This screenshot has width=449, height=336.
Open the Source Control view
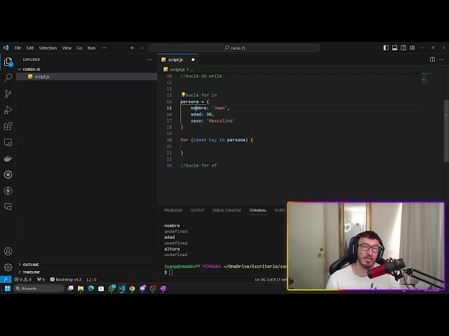pyautogui.click(x=8, y=94)
